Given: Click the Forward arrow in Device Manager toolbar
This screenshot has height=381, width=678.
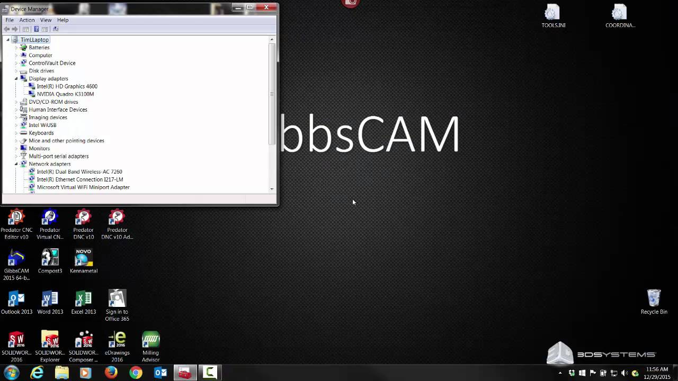Looking at the screenshot, I should (x=15, y=29).
